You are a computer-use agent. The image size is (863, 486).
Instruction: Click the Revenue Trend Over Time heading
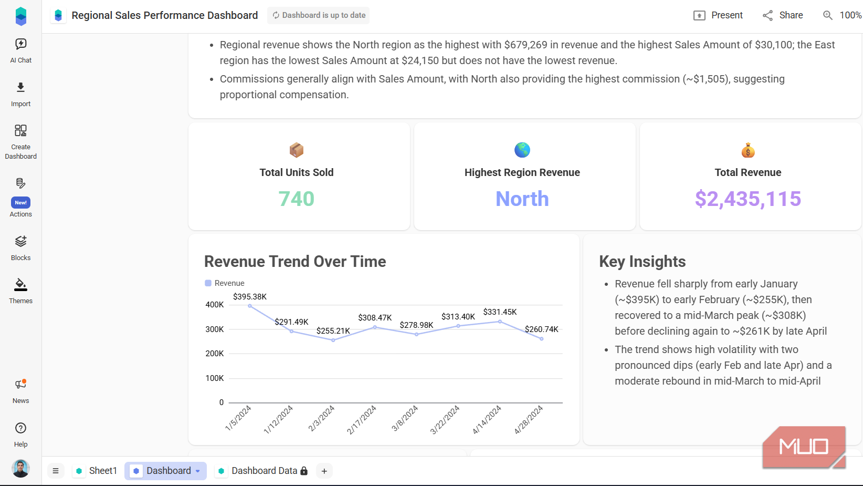point(295,261)
